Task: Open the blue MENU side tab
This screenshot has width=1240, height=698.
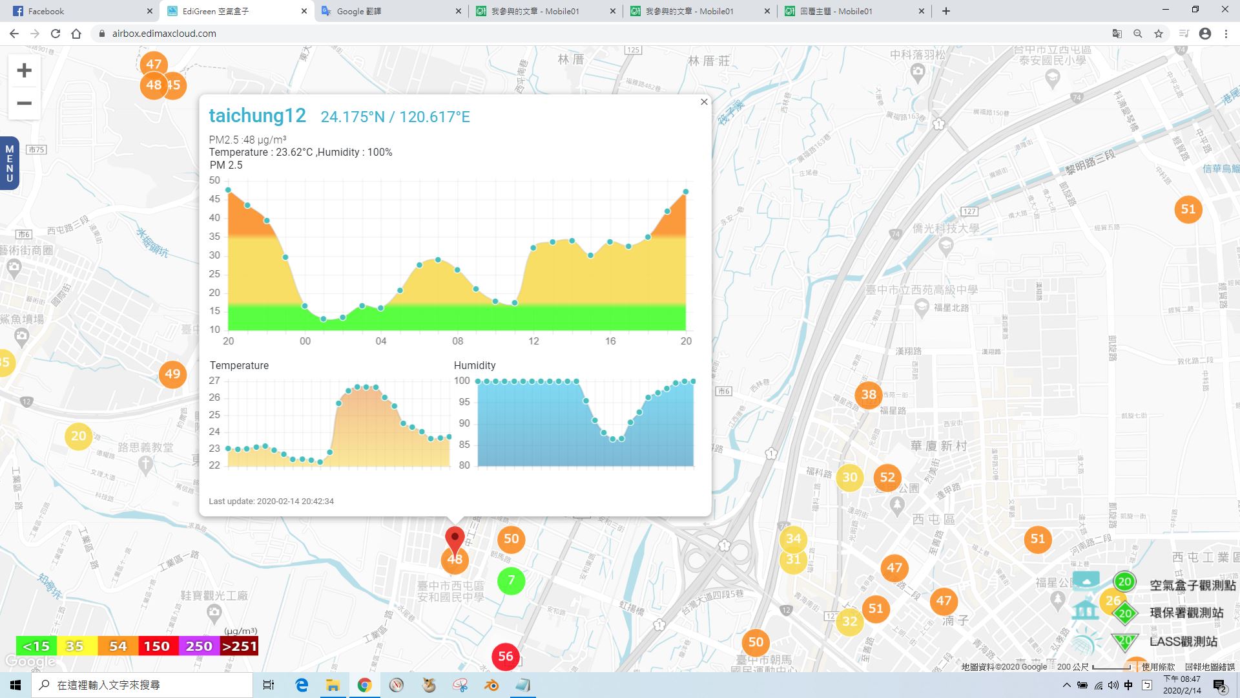Action: tap(9, 164)
